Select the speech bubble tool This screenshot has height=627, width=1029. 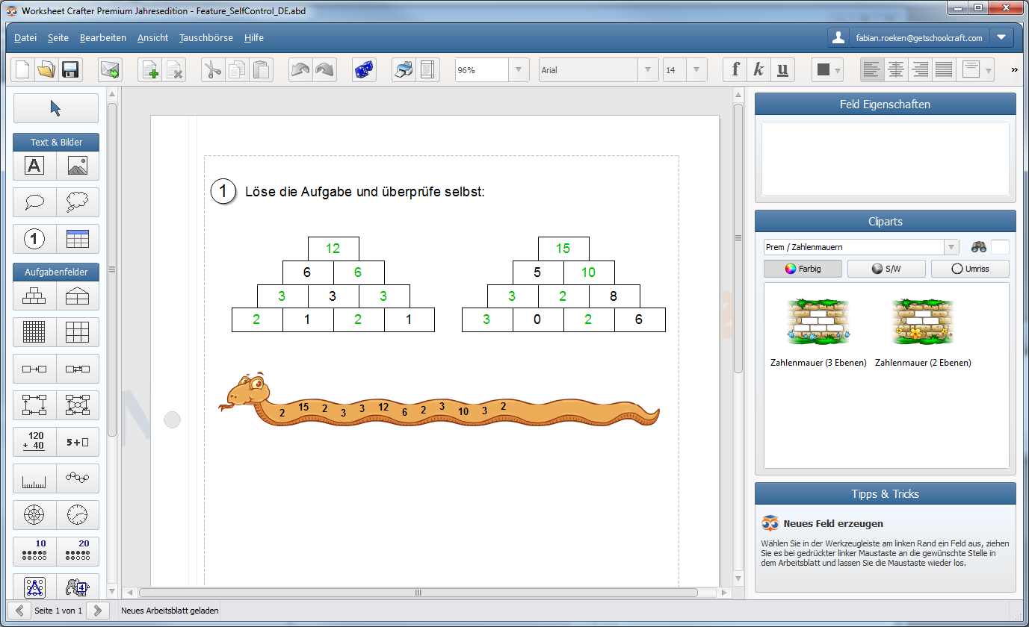[x=34, y=202]
